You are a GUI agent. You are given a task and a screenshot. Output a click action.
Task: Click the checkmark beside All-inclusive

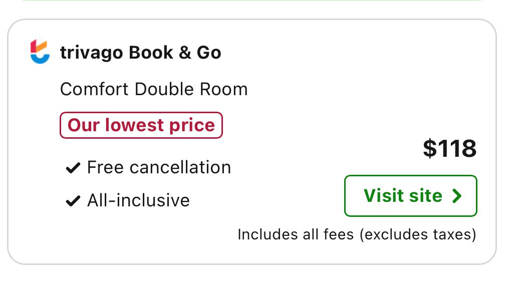coord(73,201)
